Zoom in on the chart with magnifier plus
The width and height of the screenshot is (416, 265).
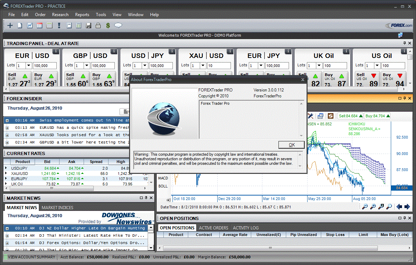pos(373,207)
